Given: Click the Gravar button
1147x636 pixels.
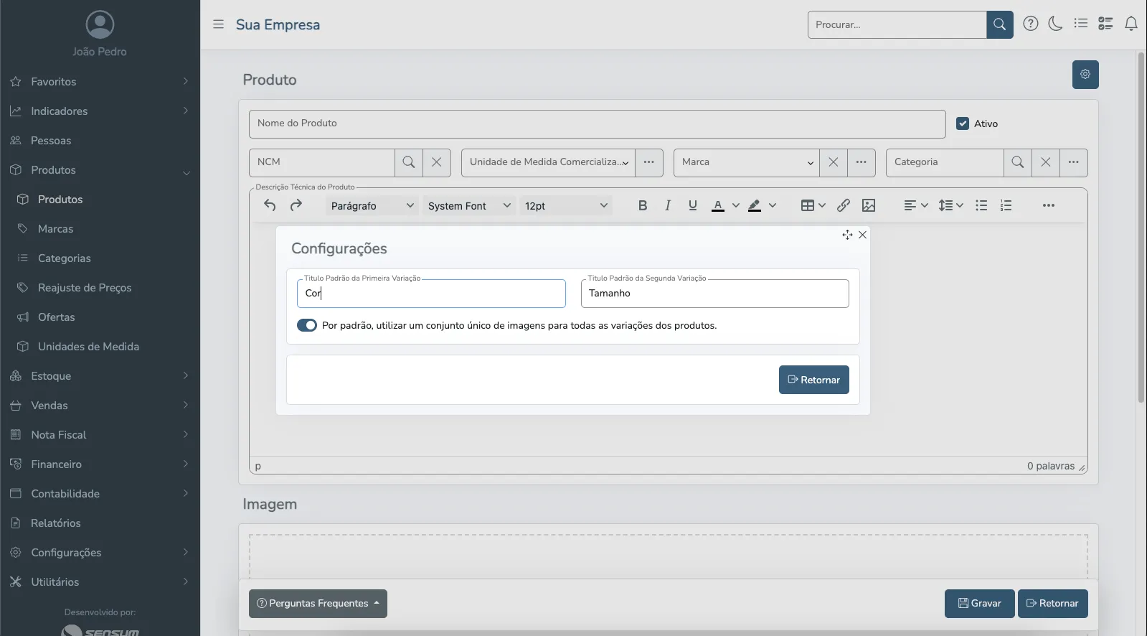Looking at the screenshot, I should [979, 604].
